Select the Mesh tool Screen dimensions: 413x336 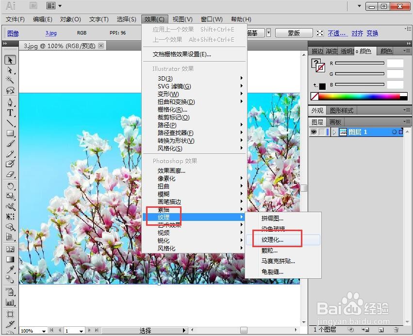pos(10,248)
